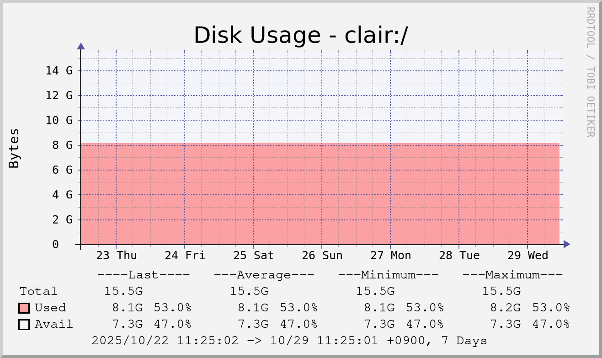The height and width of the screenshot is (358, 602).
Task: Click the graph title 'Disk Usage - clair:/'
Action: click(300, 35)
